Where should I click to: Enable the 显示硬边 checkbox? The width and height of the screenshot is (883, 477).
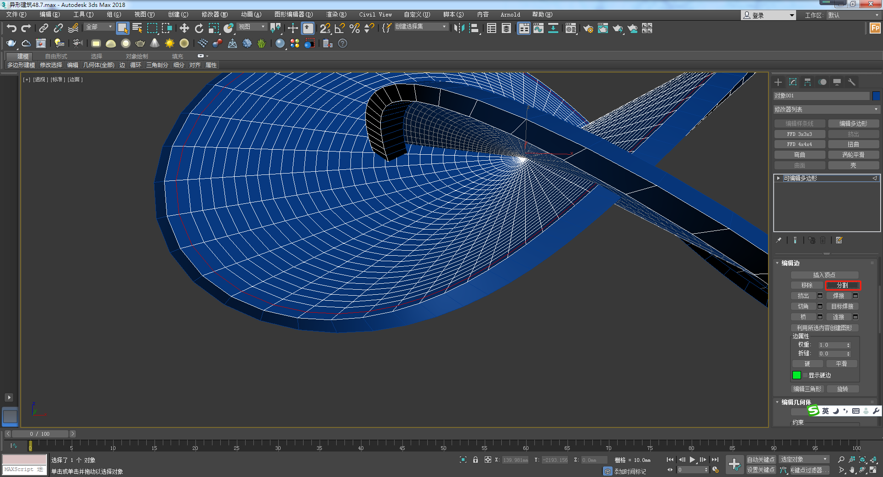point(805,376)
